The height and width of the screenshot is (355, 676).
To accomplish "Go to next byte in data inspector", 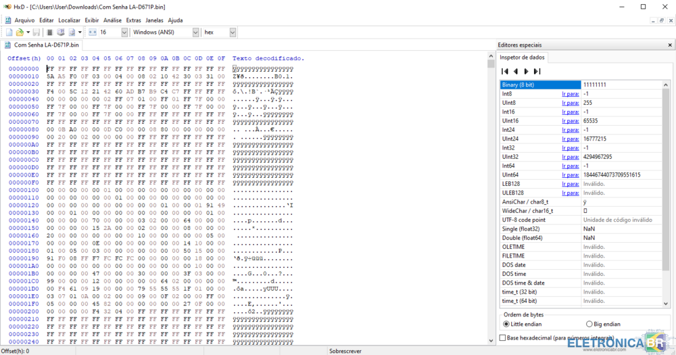I will click(526, 71).
